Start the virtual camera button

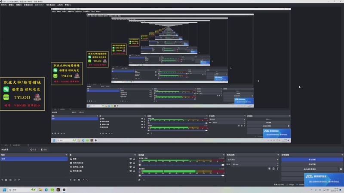tap(310, 169)
